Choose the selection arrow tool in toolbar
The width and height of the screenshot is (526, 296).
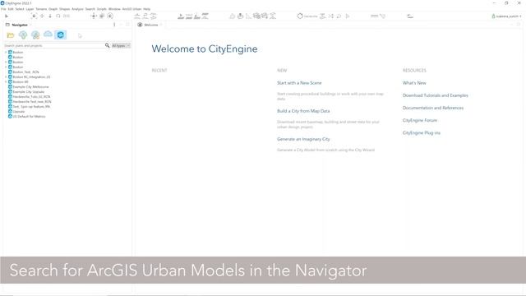tap(7, 16)
